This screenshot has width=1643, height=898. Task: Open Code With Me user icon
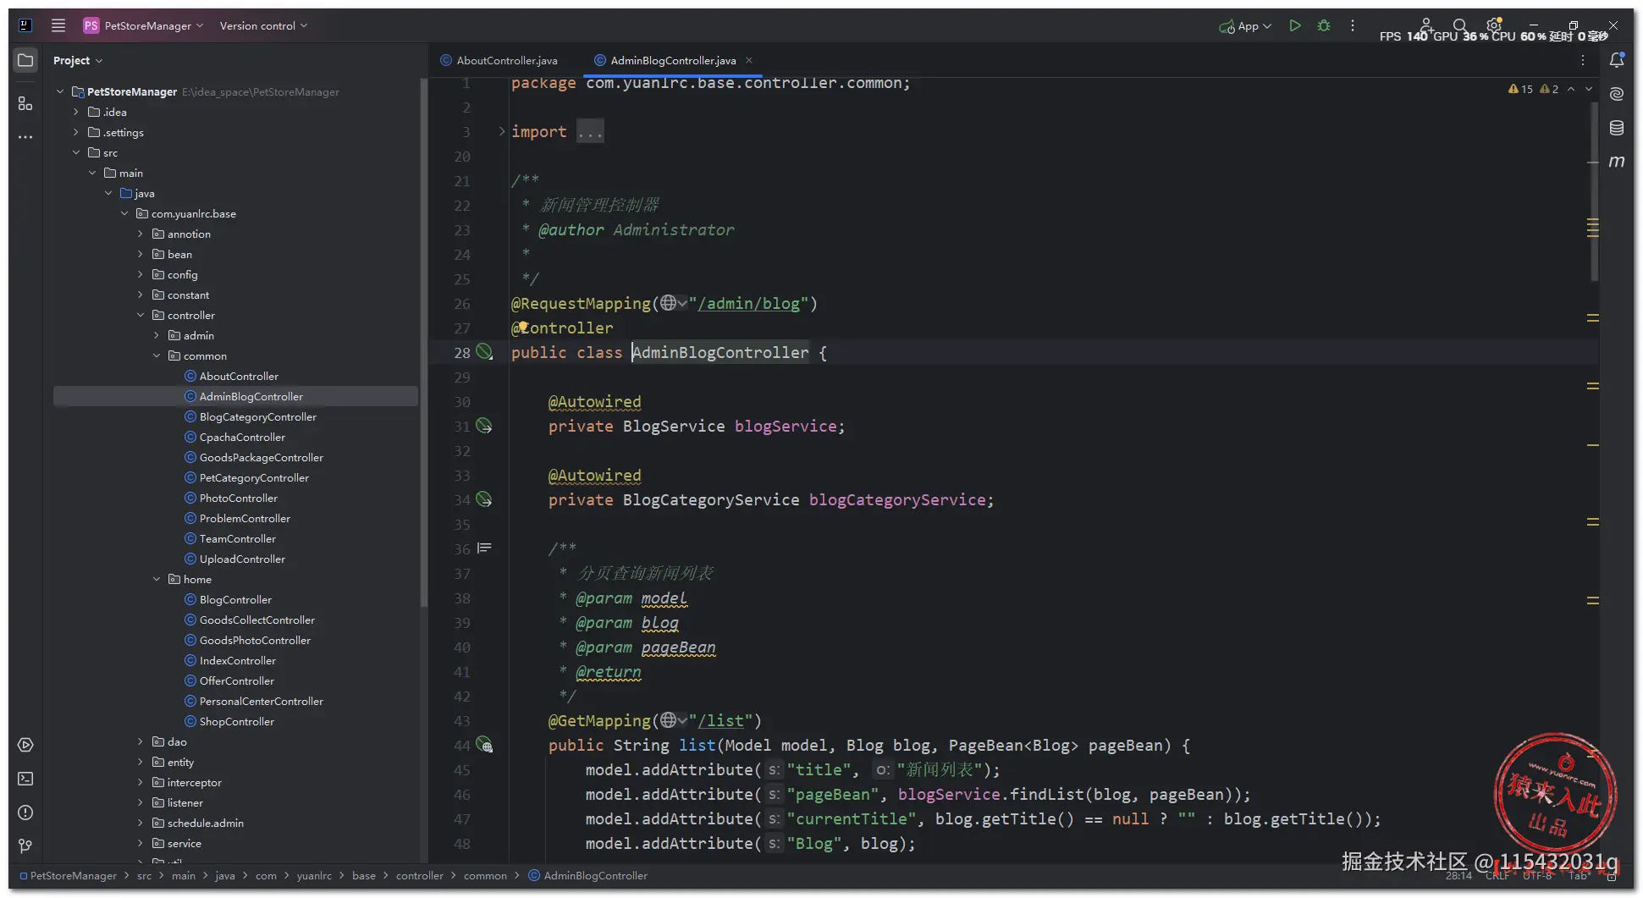1426,25
